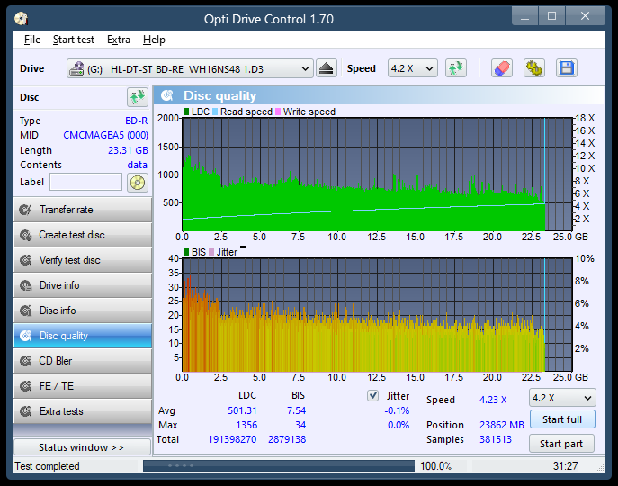
Task: Click the Transfer rate sidebar icon
Action: [x=25, y=210]
